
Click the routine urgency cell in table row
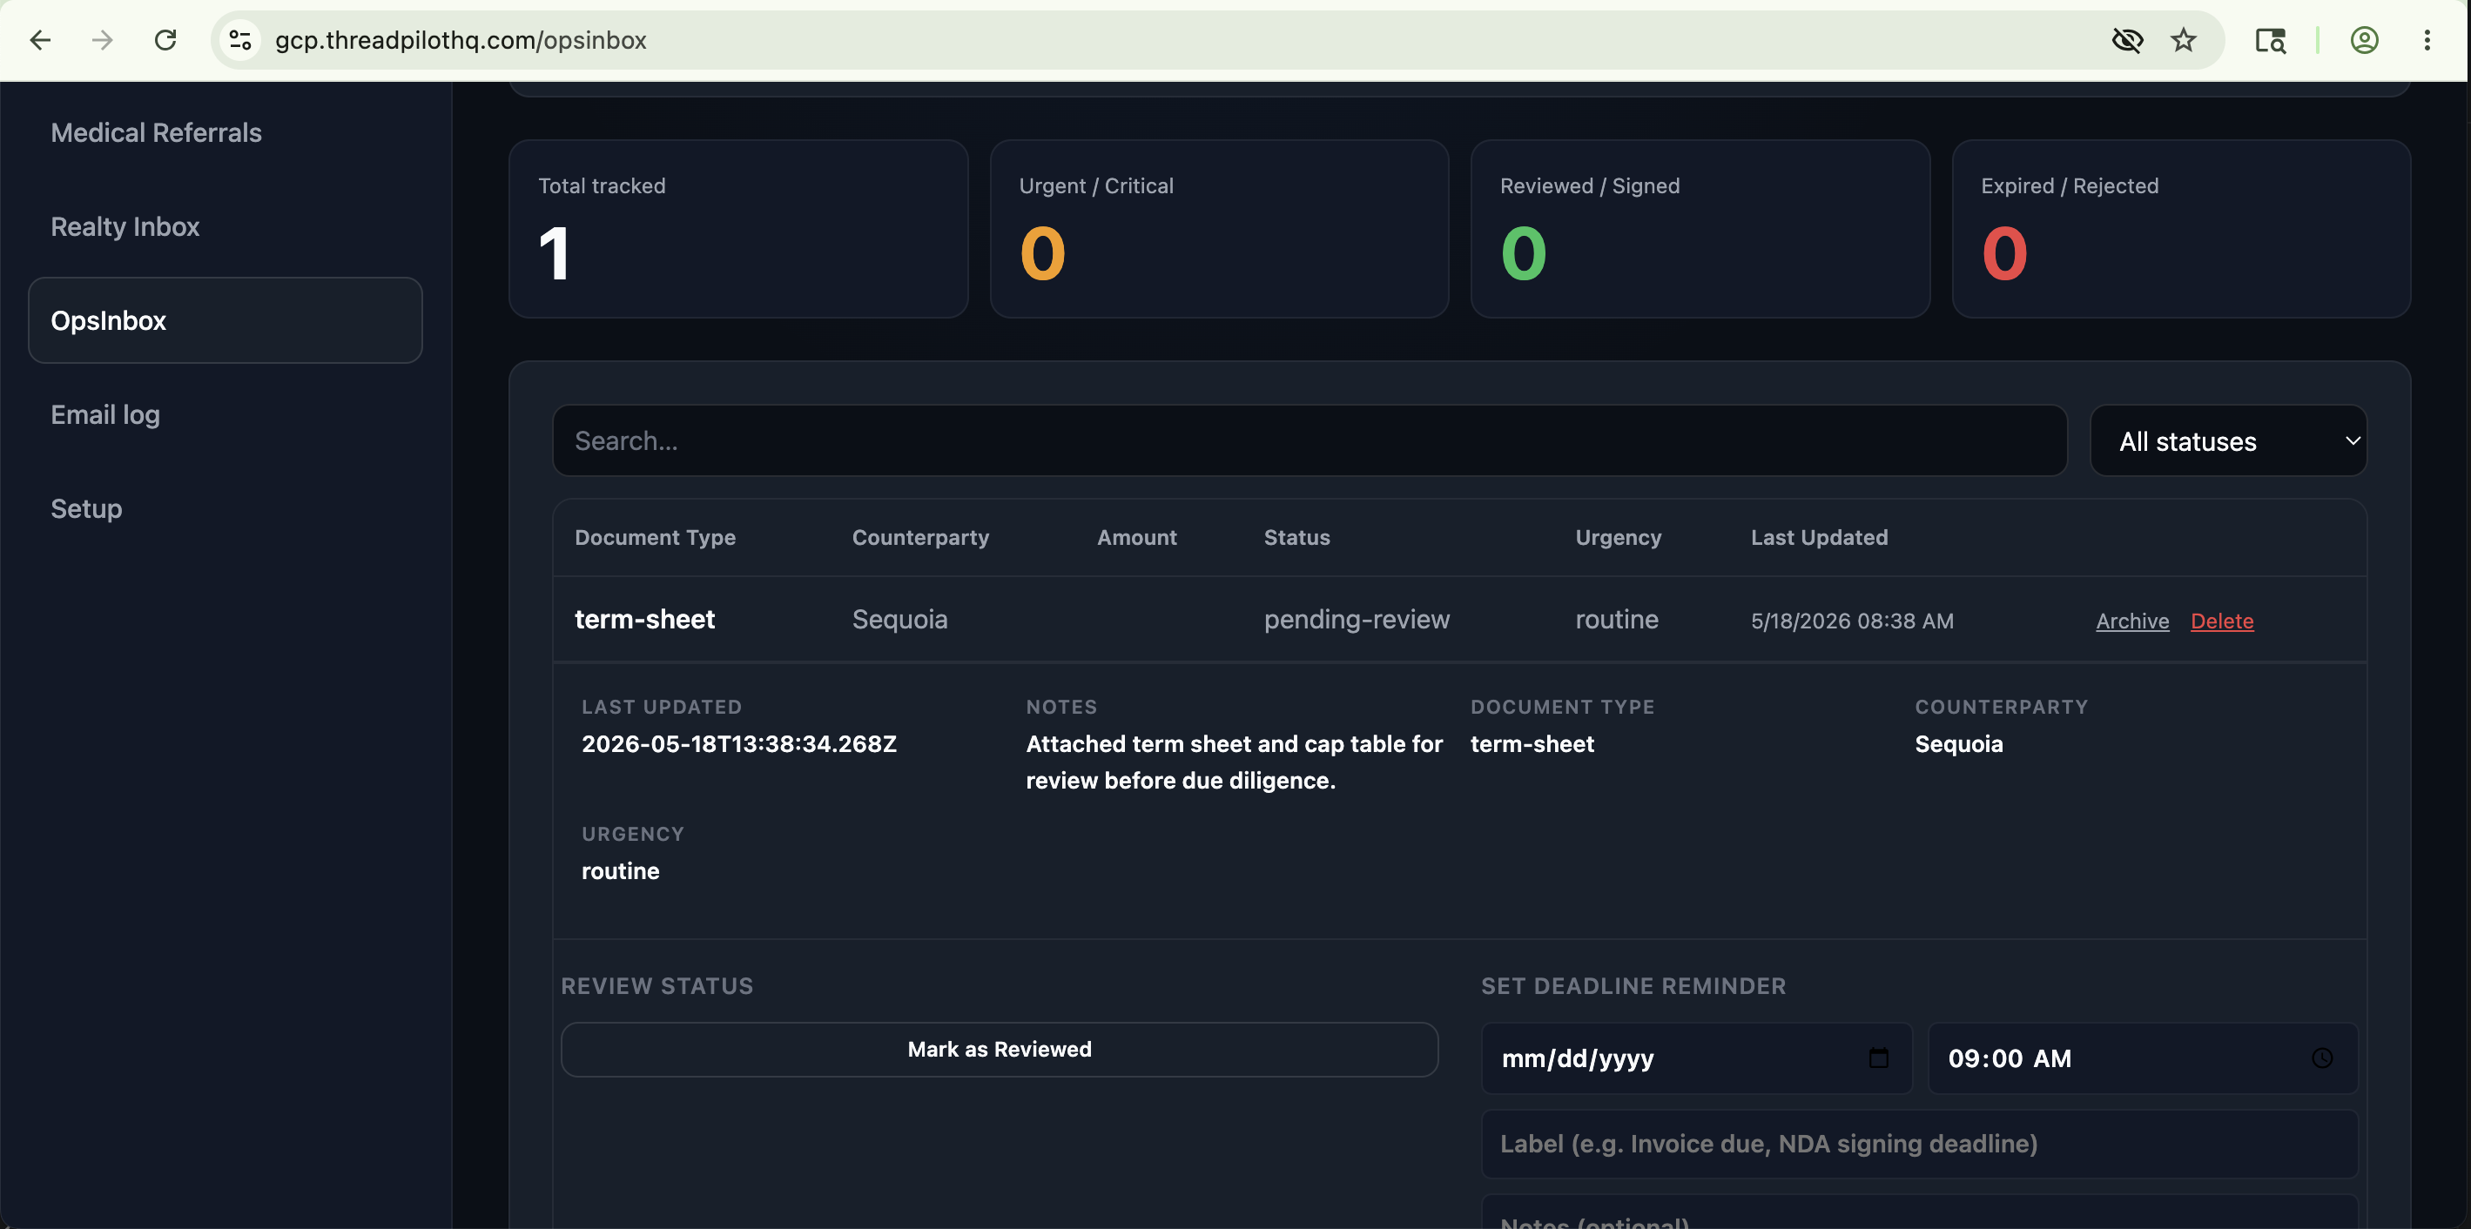(1616, 620)
